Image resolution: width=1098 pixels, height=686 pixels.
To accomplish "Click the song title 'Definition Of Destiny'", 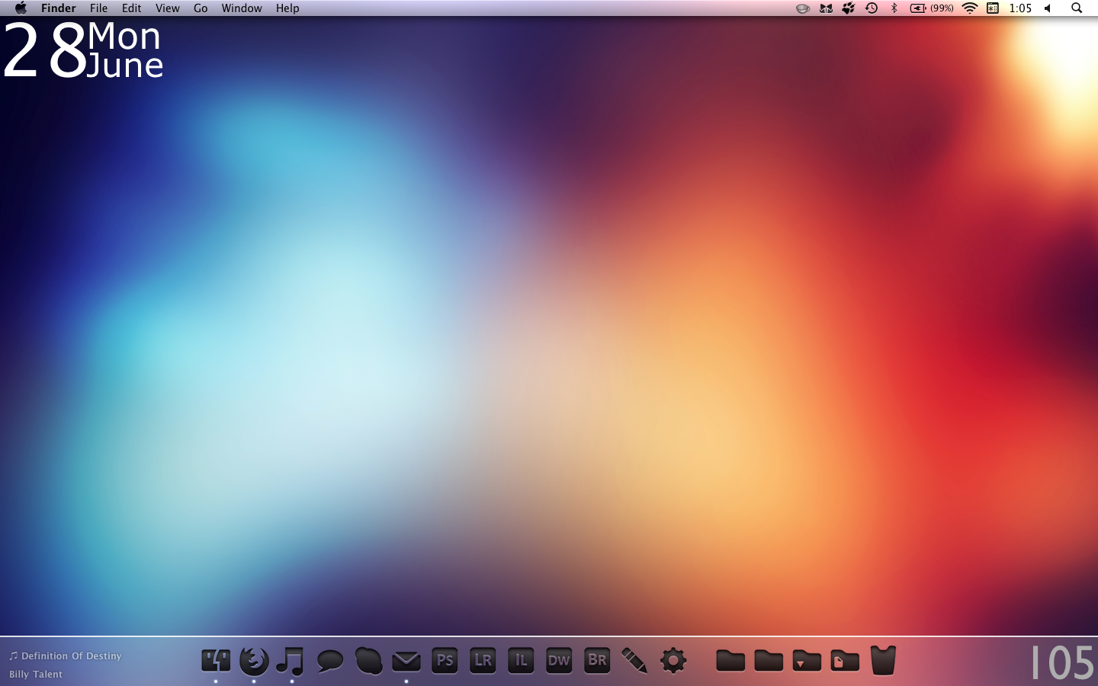I will [72, 656].
